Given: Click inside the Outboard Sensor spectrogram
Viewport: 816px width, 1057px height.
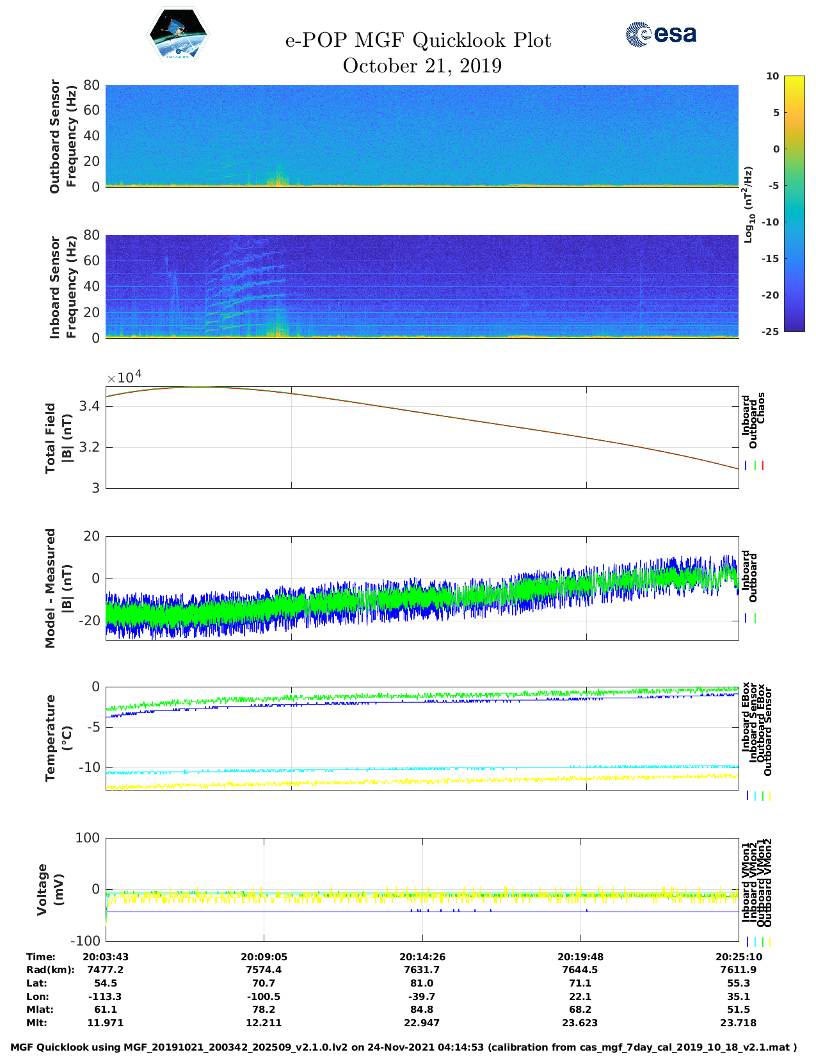Looking at the screenshot, I should click(x=422, y=135).
